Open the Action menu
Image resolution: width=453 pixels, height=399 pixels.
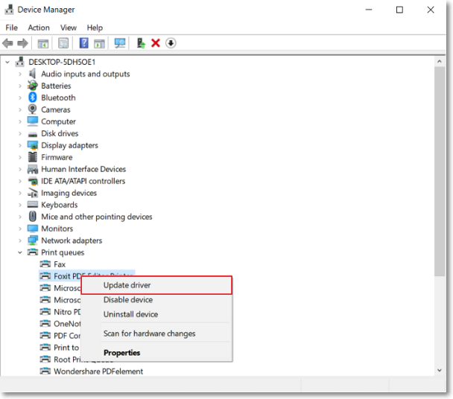coord(39,28)
